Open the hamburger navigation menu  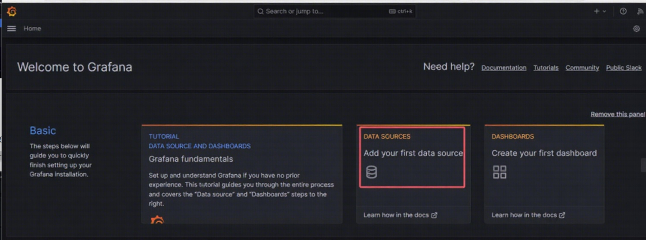(x=12, y=28)
